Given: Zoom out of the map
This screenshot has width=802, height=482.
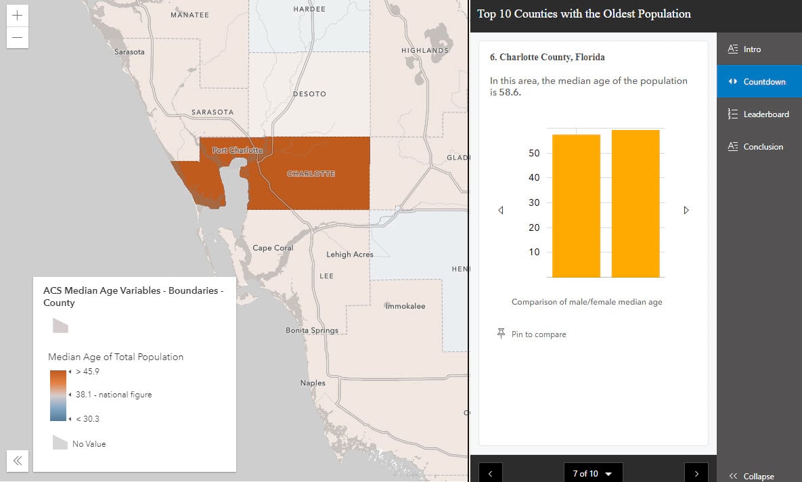Looking at the screenshot, I should coord(18,37).
